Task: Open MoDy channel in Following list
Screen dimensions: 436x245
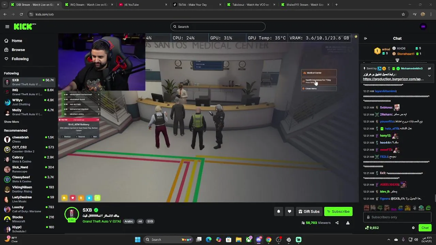Action: (x=29, y=112)
